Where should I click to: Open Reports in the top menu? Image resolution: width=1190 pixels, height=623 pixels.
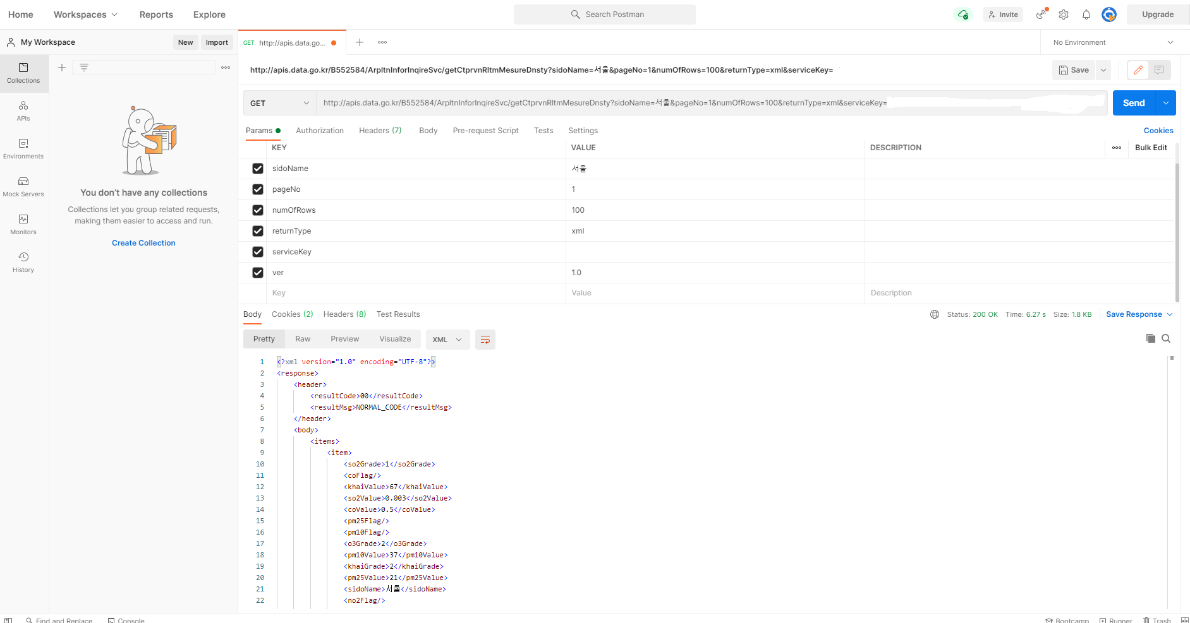pos(156,15)
